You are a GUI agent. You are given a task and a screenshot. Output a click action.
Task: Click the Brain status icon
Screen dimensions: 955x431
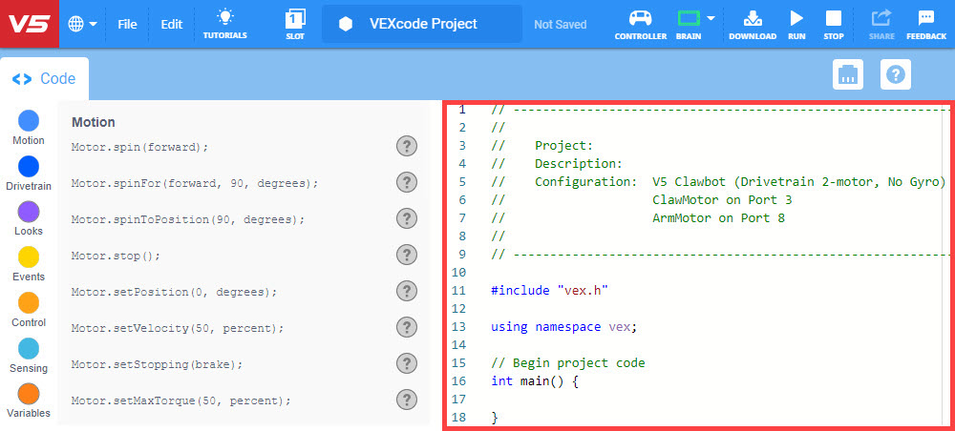tap(688, 19)
